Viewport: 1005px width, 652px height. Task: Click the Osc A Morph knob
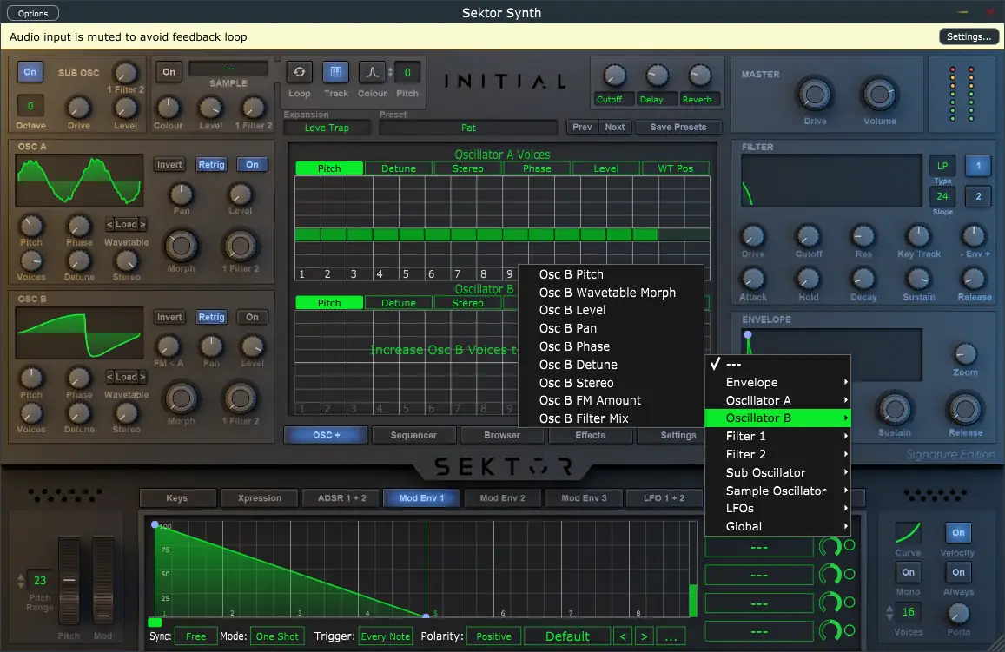[x=181, y=247]
